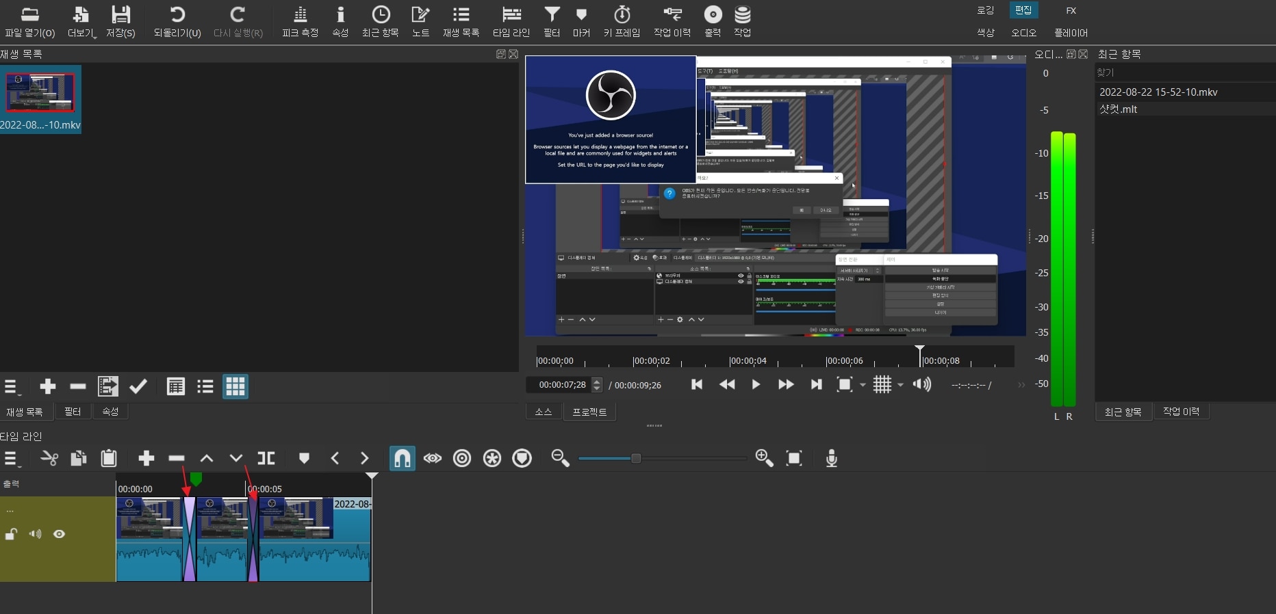
Task: Step the player timecode spinner arrows
Action: pos(597,385)
